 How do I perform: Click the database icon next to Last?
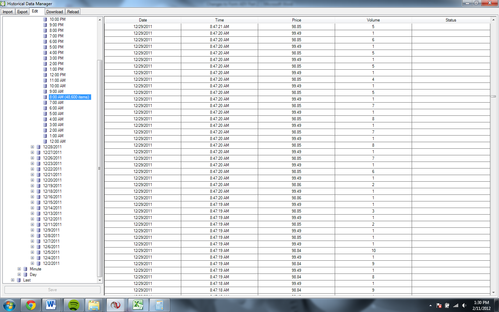(19, 280)
